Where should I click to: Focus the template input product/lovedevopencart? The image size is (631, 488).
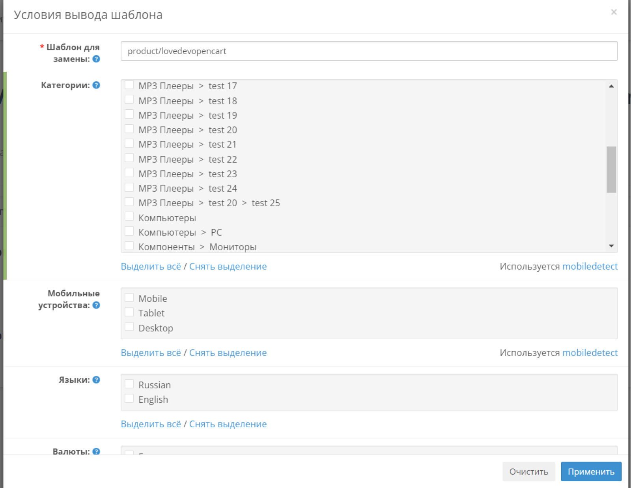coord(369,51)
